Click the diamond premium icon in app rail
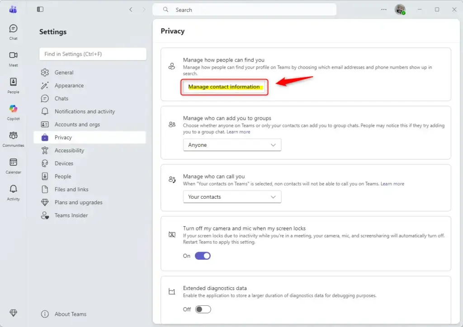The width and height of the screenshot is (463, 327). [13, 313]
